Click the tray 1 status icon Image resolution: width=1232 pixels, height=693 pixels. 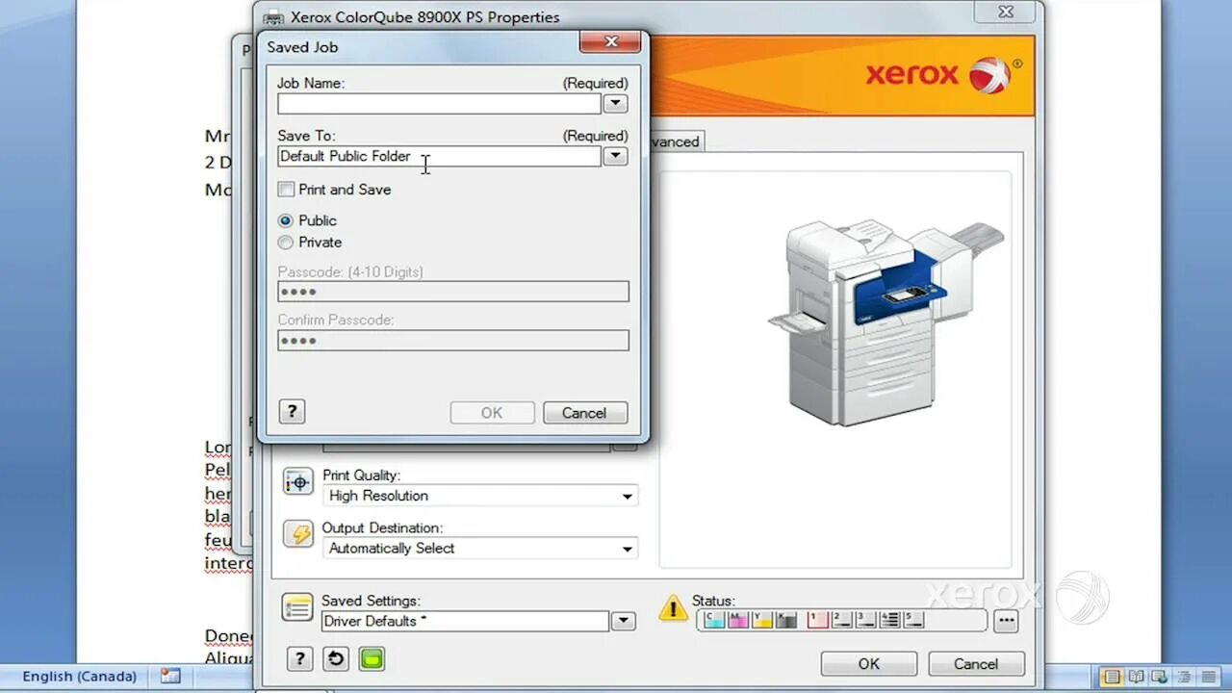818,620
